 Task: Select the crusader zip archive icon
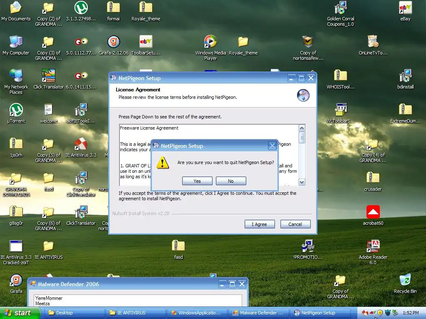tap(373, 182)
